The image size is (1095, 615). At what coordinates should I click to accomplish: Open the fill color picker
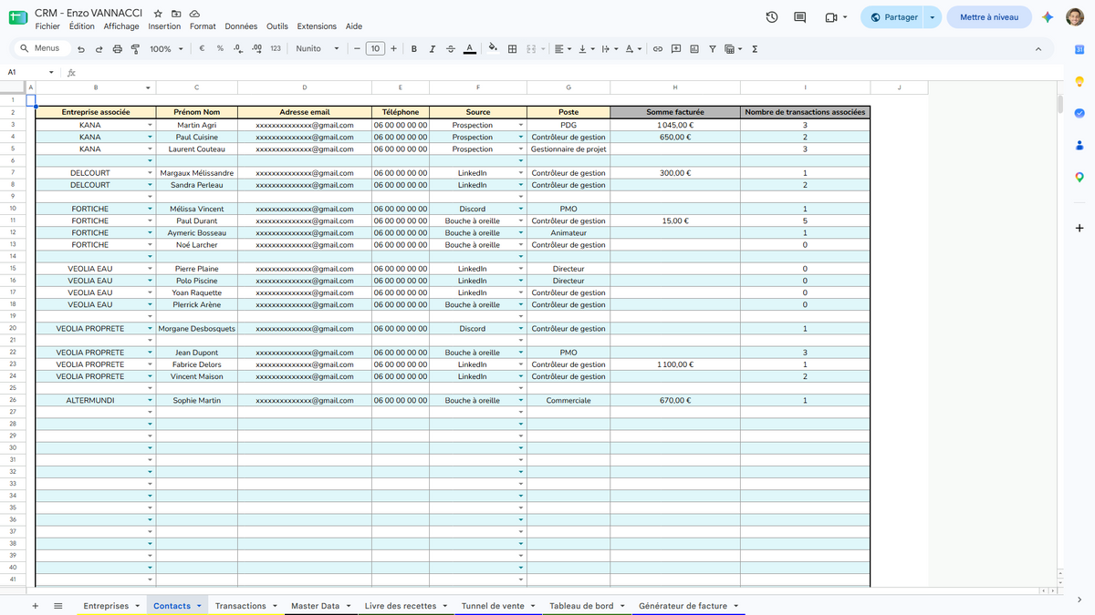coord(494,49)
